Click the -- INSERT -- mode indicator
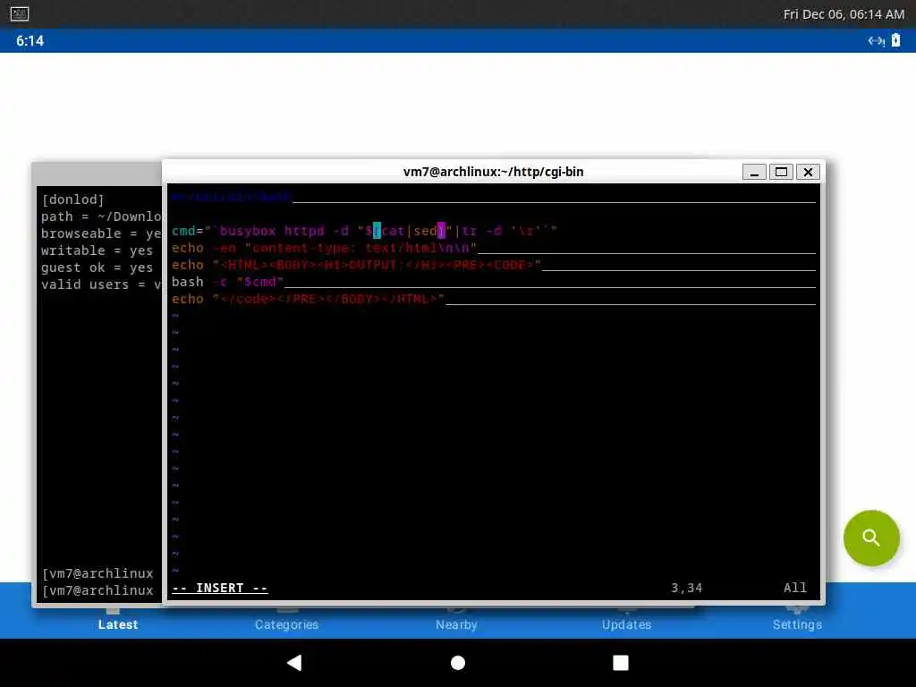 pos(220,588)
